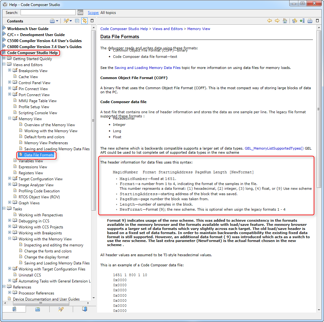Screen dimensions: 324x322
Task: Click the Print topics icon in Contents toolbar
Action: (52, 21)
